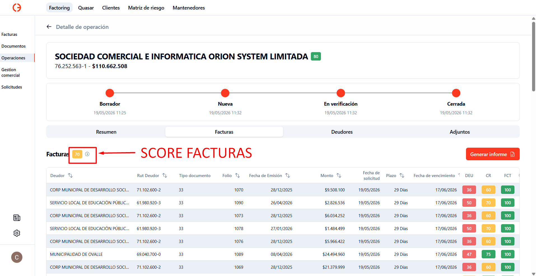Open the Clientes menu

pyautogui.click(x=111, y=8)
